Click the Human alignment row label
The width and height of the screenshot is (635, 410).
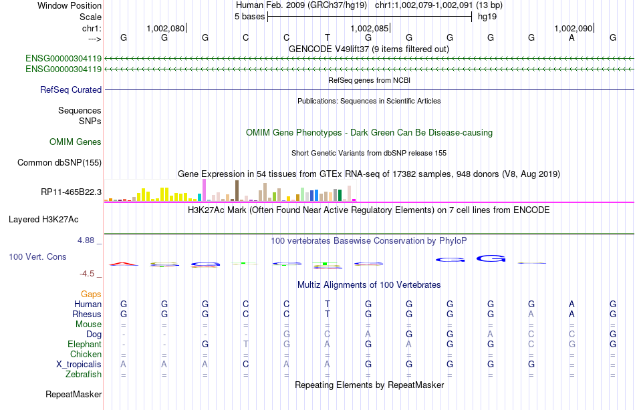[88, 304]
